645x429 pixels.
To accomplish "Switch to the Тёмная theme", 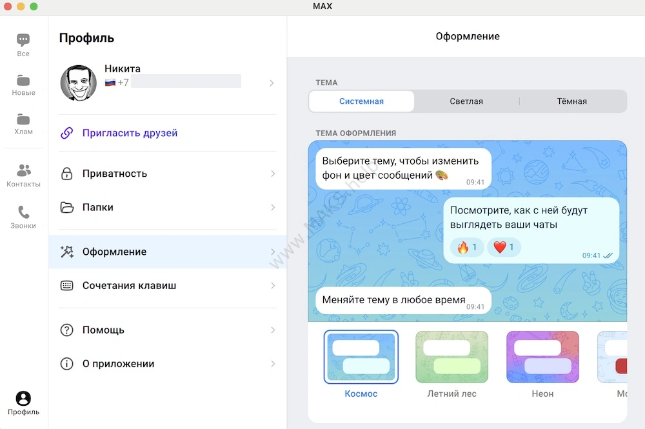I will pyautogui.click(x=571, y=101).
